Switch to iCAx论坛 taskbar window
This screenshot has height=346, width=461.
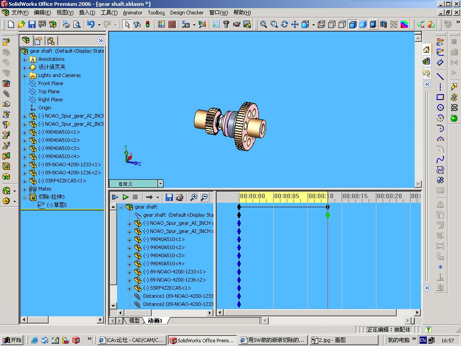[x=131, y=340]
